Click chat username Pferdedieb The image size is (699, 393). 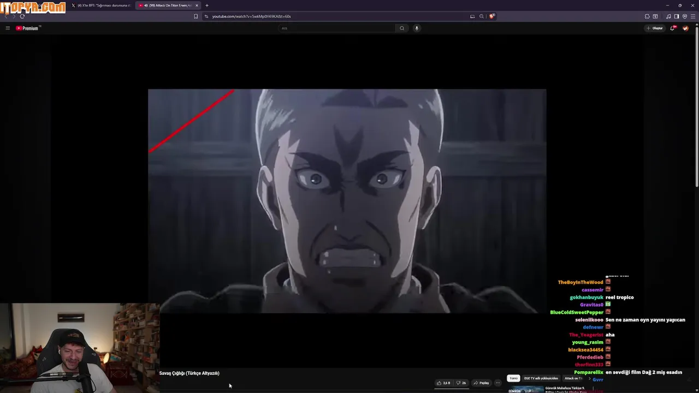coord(590,358)
